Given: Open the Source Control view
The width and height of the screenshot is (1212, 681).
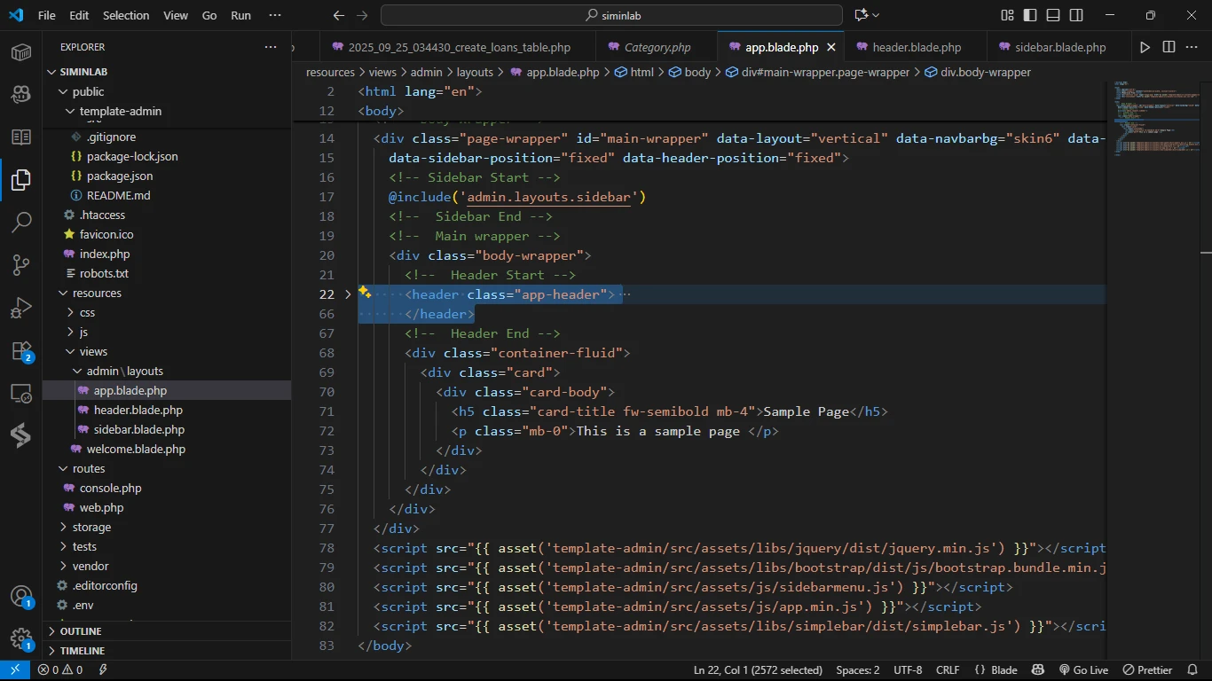Looking at the screenshot, I should click(21, 264).
